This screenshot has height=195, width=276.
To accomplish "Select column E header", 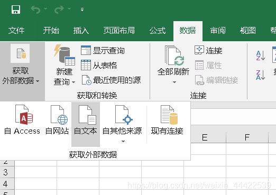I will 205,137.
